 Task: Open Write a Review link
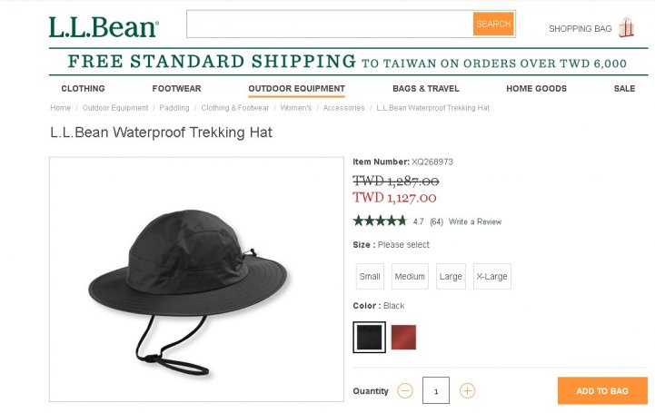[475, 221]
